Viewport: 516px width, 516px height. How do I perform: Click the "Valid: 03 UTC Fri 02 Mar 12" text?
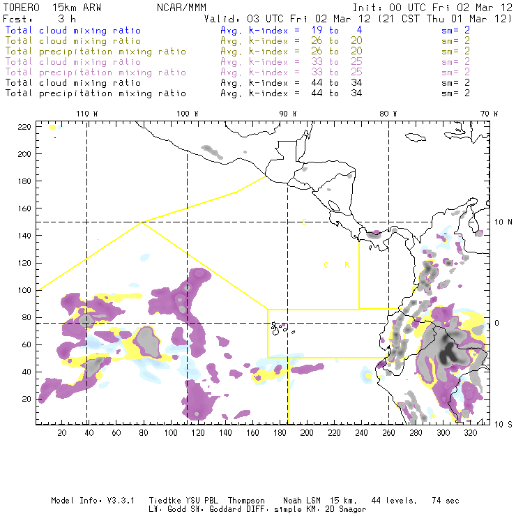[x=287, y=19]
